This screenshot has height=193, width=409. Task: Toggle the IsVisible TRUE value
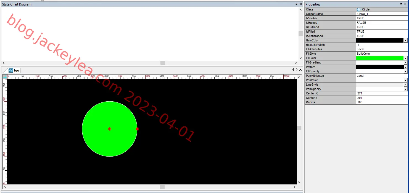pyautogui.click(x=382, y=18)
